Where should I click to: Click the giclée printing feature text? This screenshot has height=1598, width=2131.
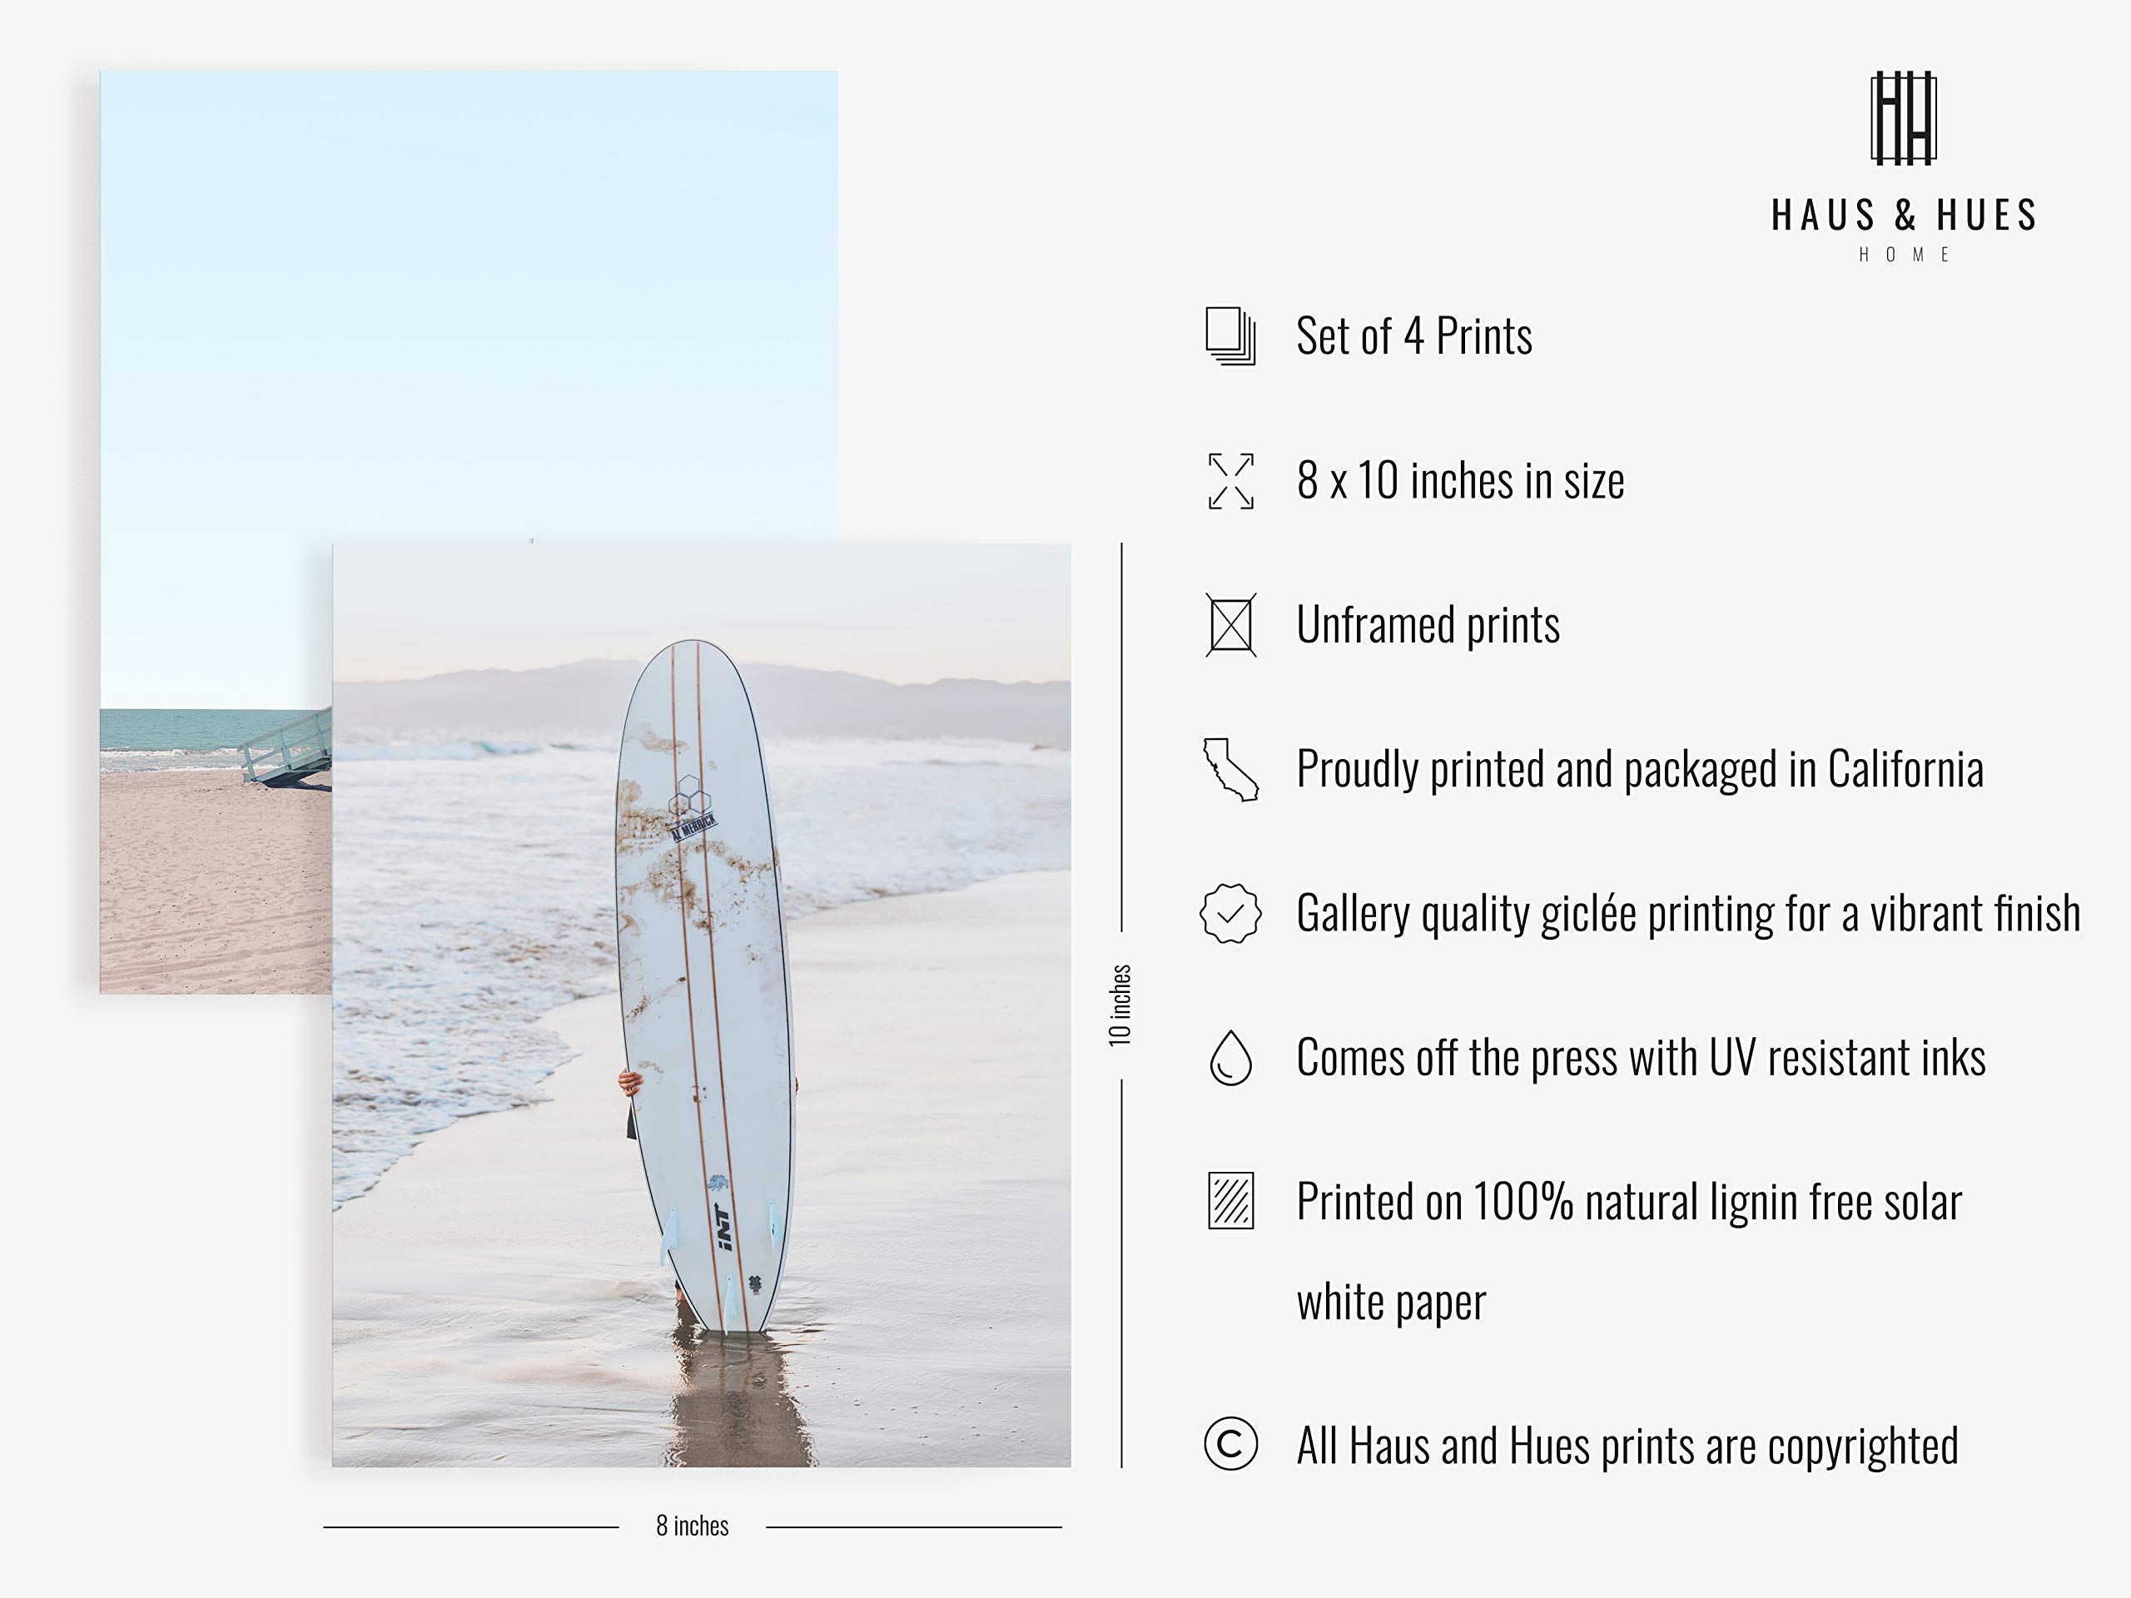(x=1688, y=913)
